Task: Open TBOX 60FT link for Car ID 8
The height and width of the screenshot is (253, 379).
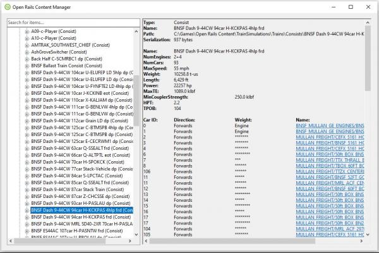Action: (330, 166)
